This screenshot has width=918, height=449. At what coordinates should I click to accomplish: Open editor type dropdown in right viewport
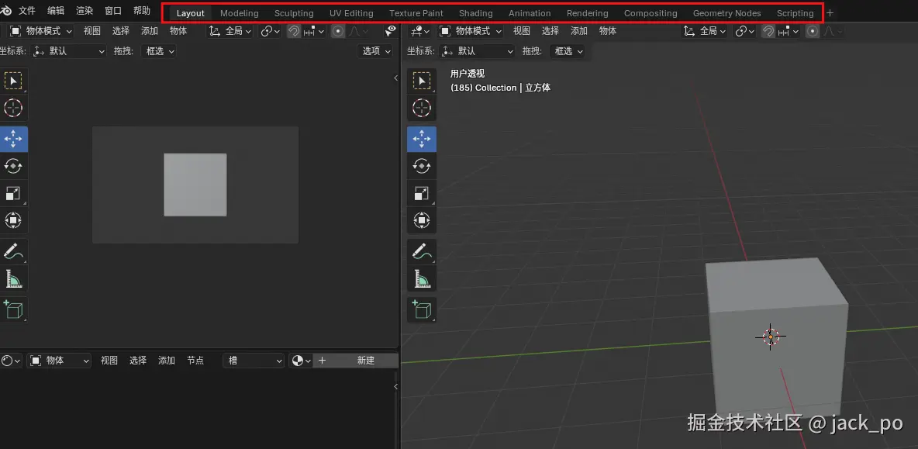[421, 31]
